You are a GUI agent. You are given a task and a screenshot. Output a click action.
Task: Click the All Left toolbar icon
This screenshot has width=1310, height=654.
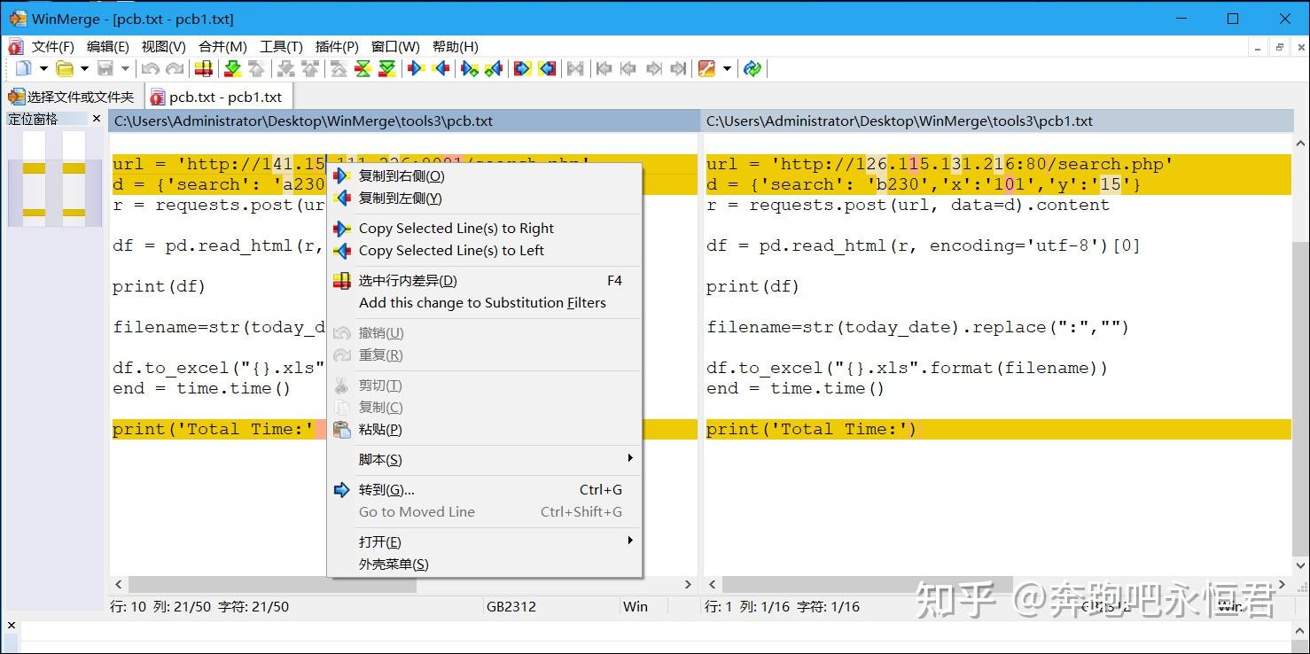tap(547, 68)
